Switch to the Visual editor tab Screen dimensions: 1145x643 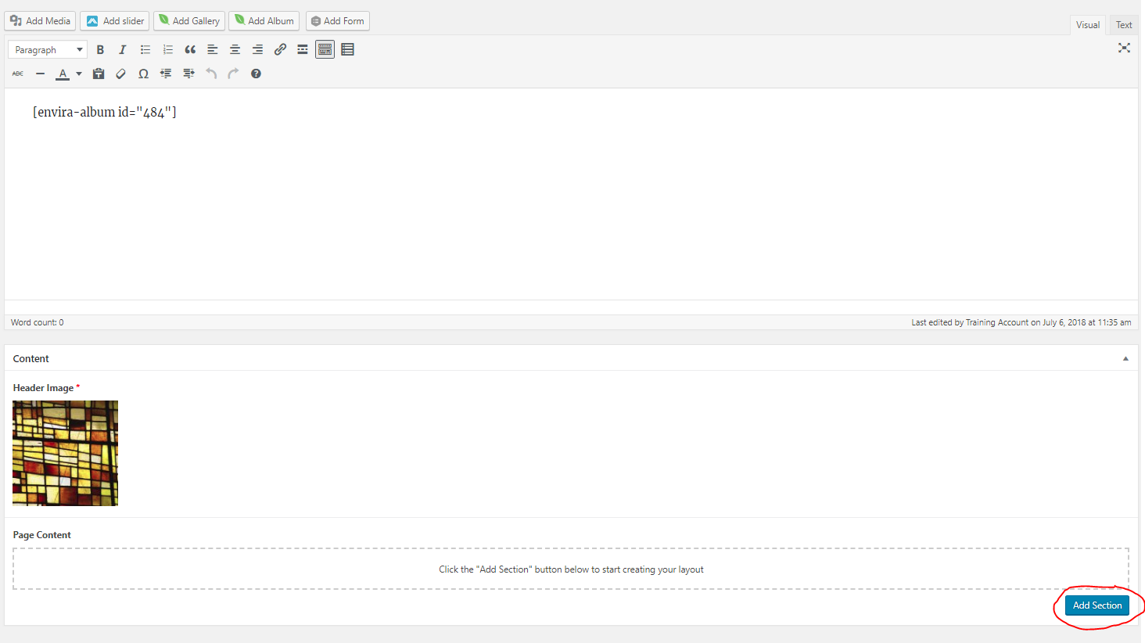tap(1087, 25)
